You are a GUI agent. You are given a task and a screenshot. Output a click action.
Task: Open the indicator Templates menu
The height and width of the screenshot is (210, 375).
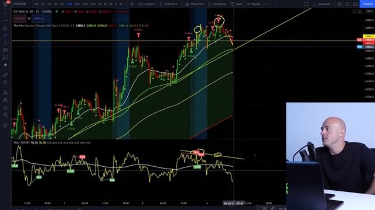[x=217, y=4]
